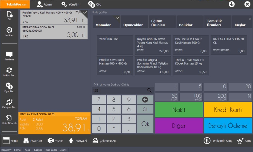Open the Renkler dropdown menu
253x152 pixels.
[7, 150]
